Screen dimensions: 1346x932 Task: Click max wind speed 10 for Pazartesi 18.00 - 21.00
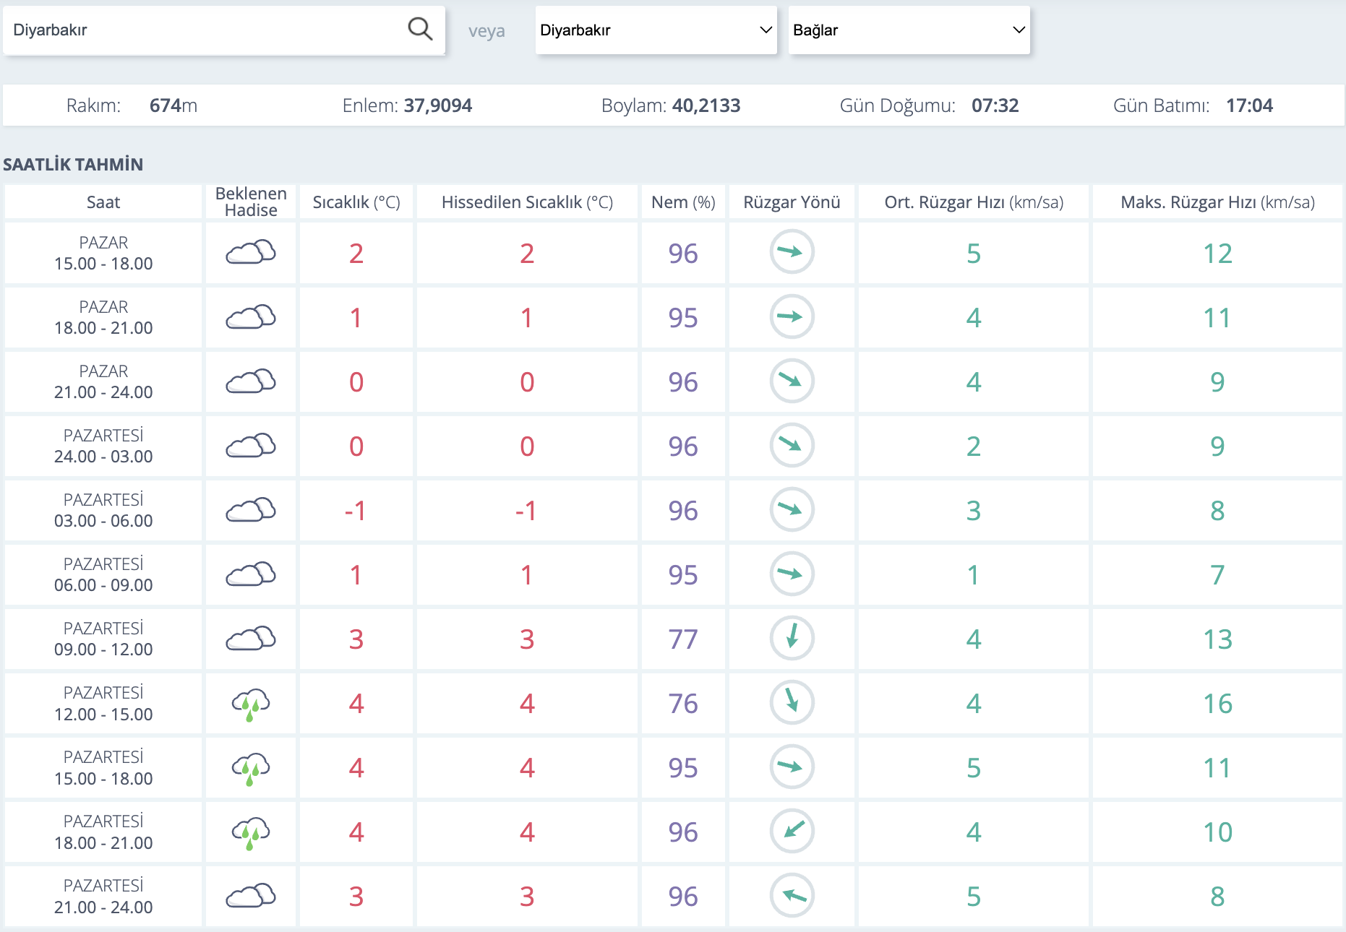point(1217,832)
